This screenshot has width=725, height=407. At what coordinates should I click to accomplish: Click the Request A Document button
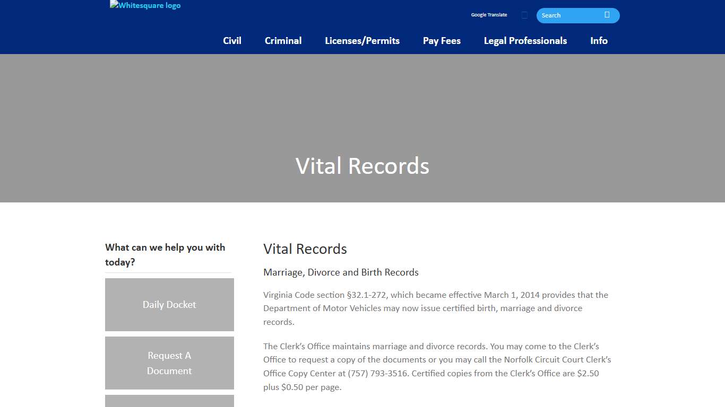(169, 363)
